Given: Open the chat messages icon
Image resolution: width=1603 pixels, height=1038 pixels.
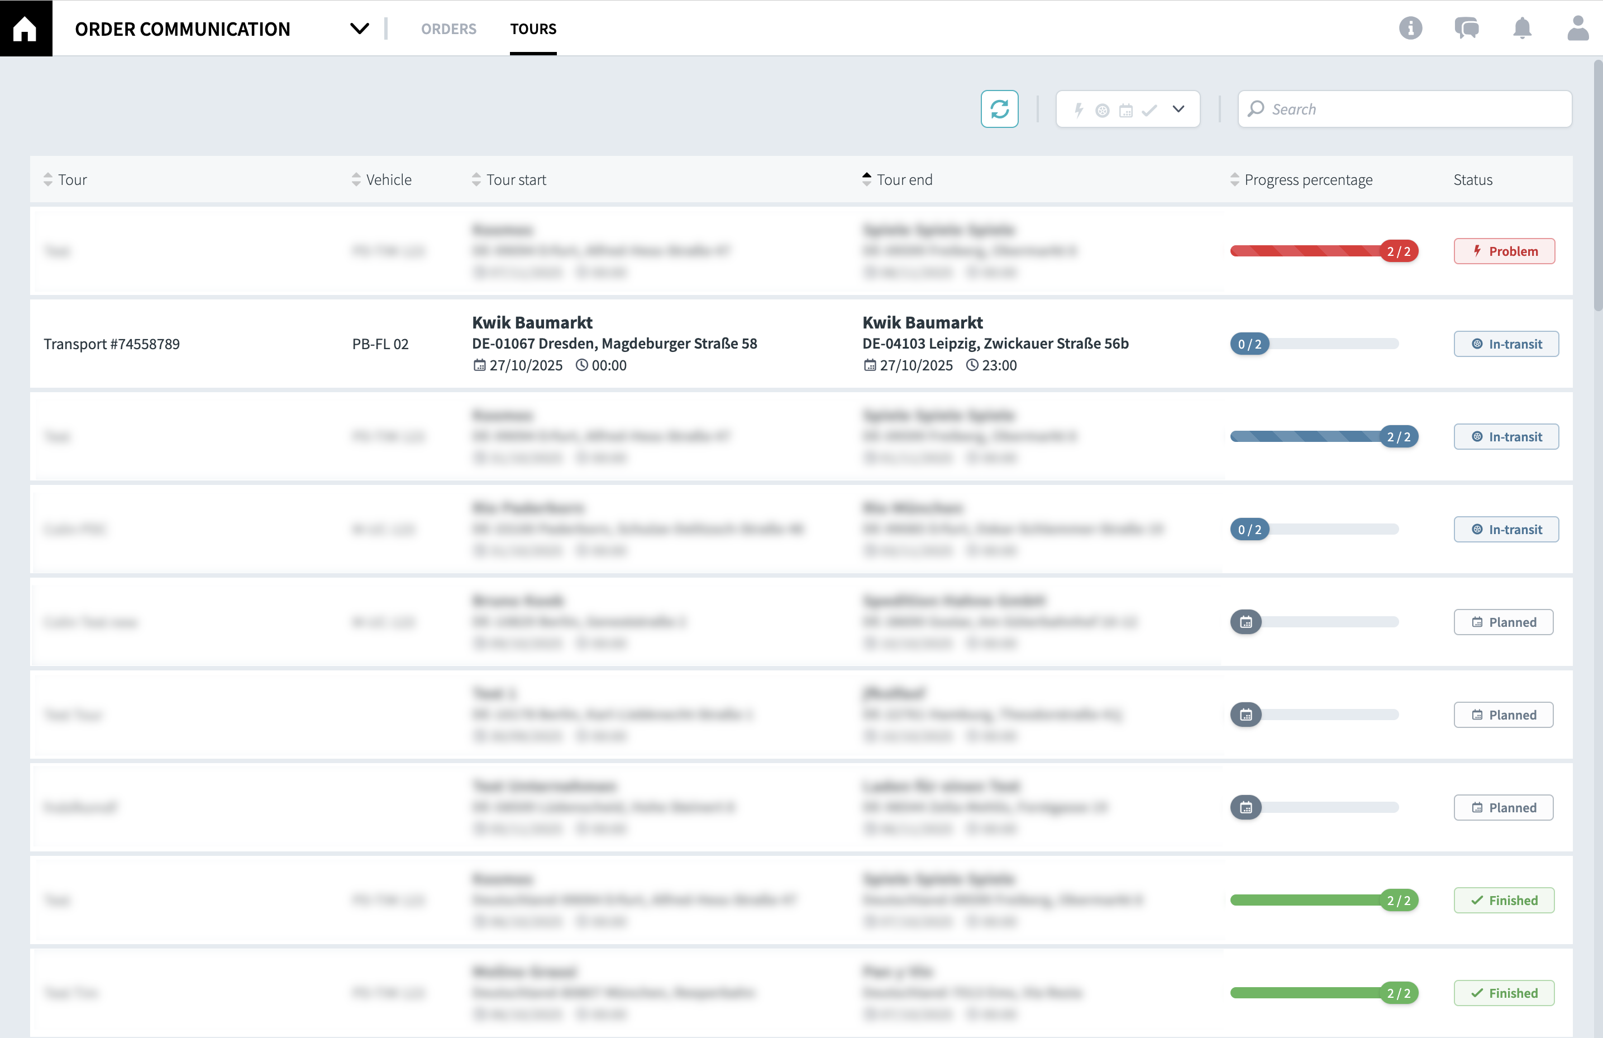Looking at the screenshot, I should pyautogui.click(x=1466, y=28).
